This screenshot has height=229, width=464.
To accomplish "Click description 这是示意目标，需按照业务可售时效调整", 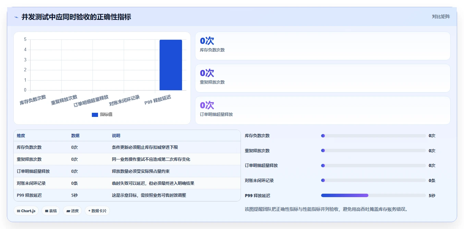I will click(149, 195).
